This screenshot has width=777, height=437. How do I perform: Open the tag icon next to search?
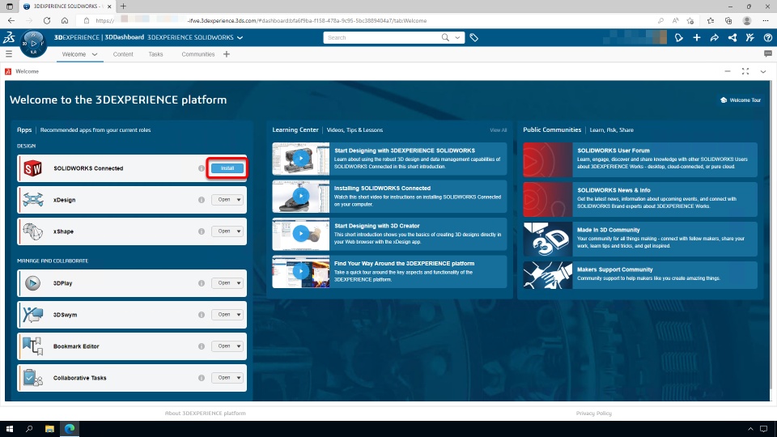tap(473, 38)
